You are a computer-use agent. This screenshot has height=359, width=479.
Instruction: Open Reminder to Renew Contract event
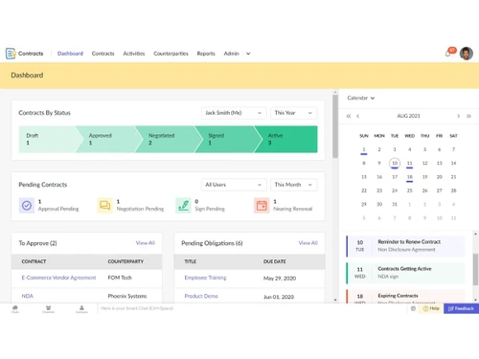(405, 246)
